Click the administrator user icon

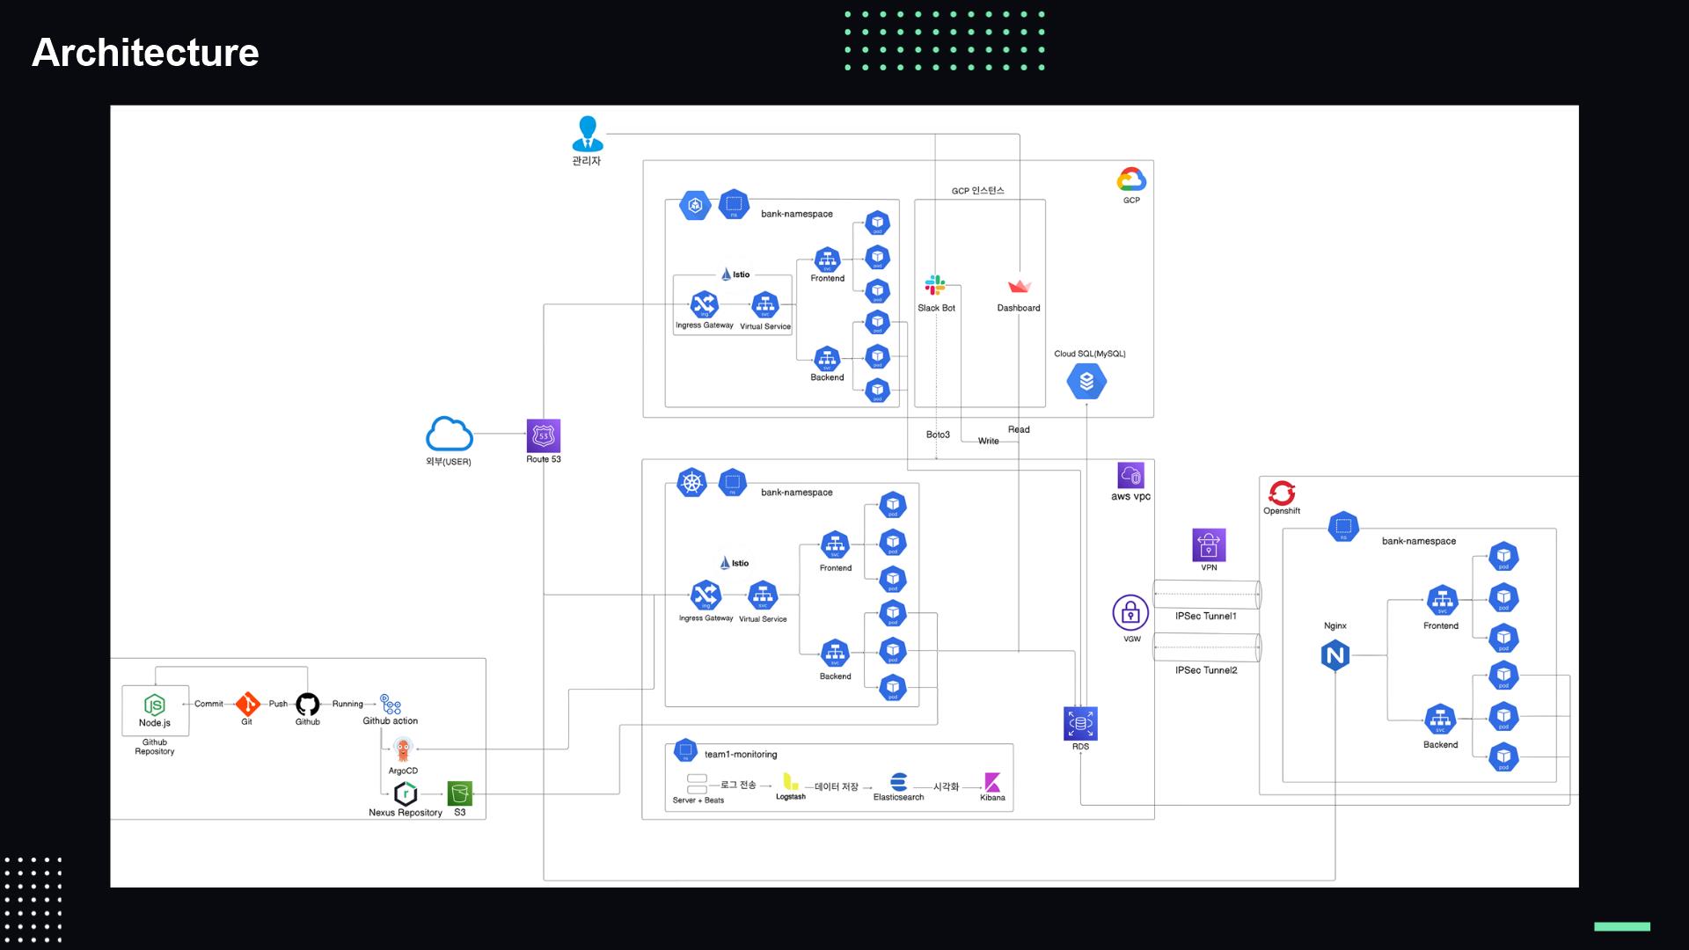point(587,135)
